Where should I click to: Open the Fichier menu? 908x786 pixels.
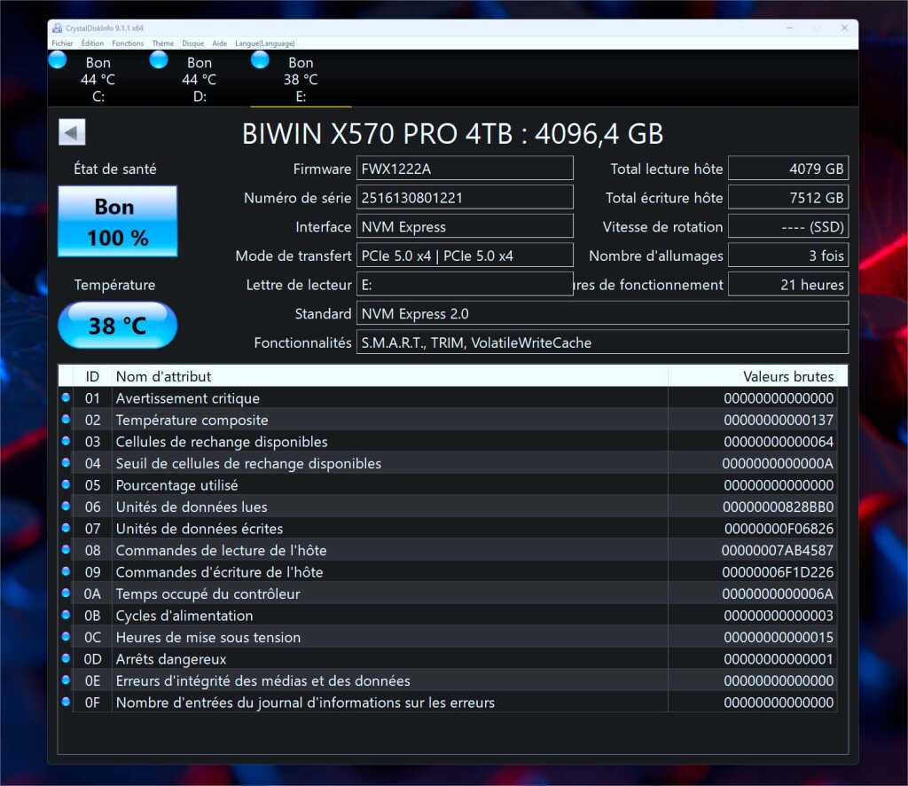[x=62, y=43]
